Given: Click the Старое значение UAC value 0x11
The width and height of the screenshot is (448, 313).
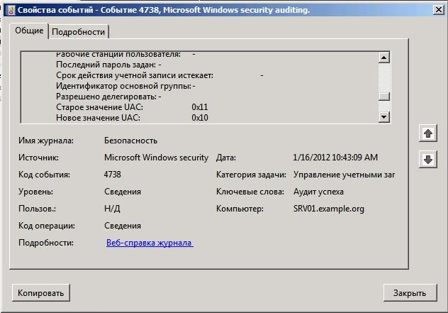Looking at the screenshot, I should (200, 107).
